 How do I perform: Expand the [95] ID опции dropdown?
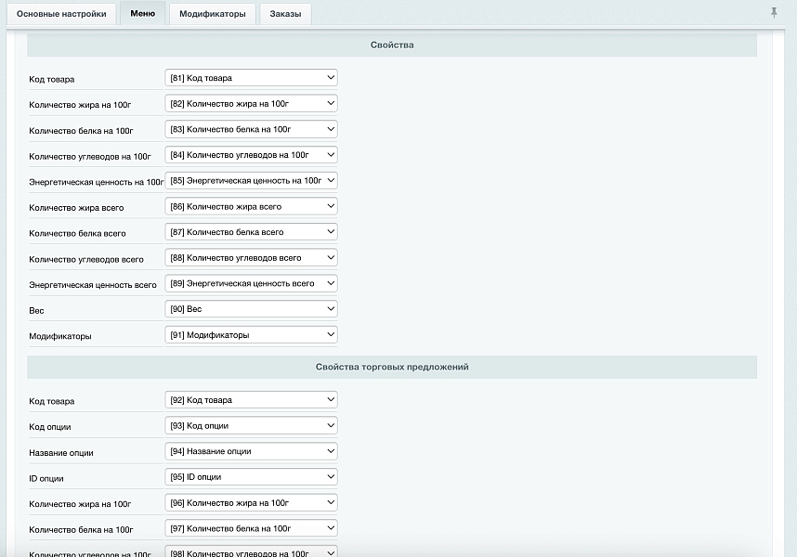coord(251,477)
